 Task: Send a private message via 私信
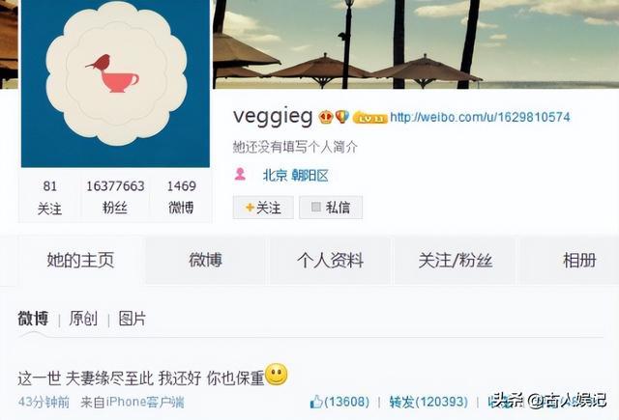[x=331, y=208]
